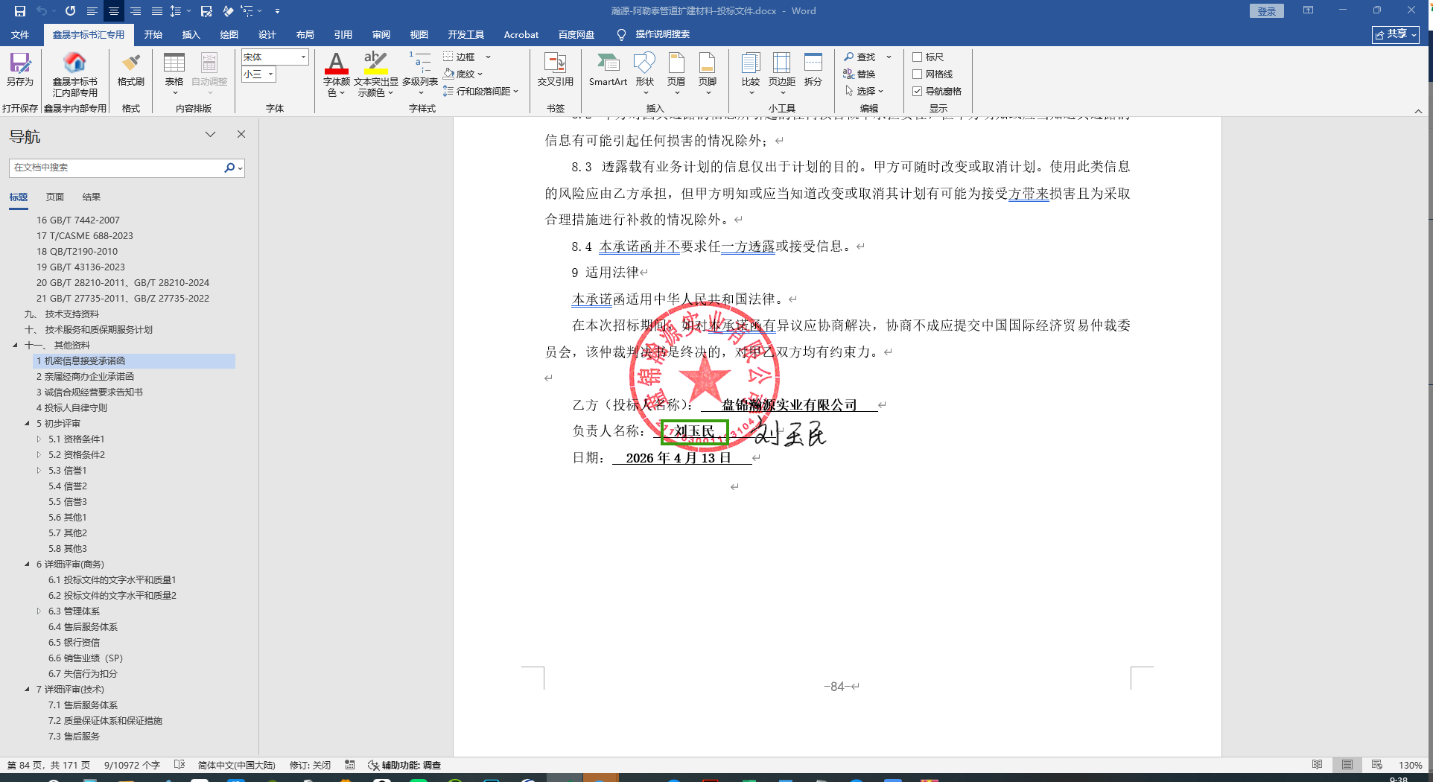
Task: Collapse the 5 初步评审 tree node
Action: point(27,423)
